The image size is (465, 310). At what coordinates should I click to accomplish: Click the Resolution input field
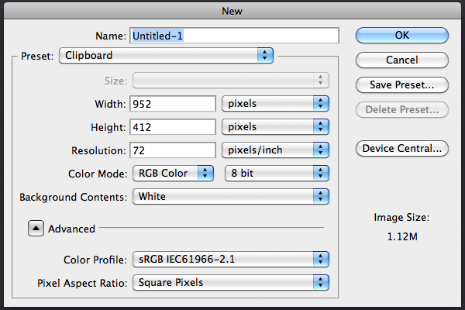(x=173, y=150)
